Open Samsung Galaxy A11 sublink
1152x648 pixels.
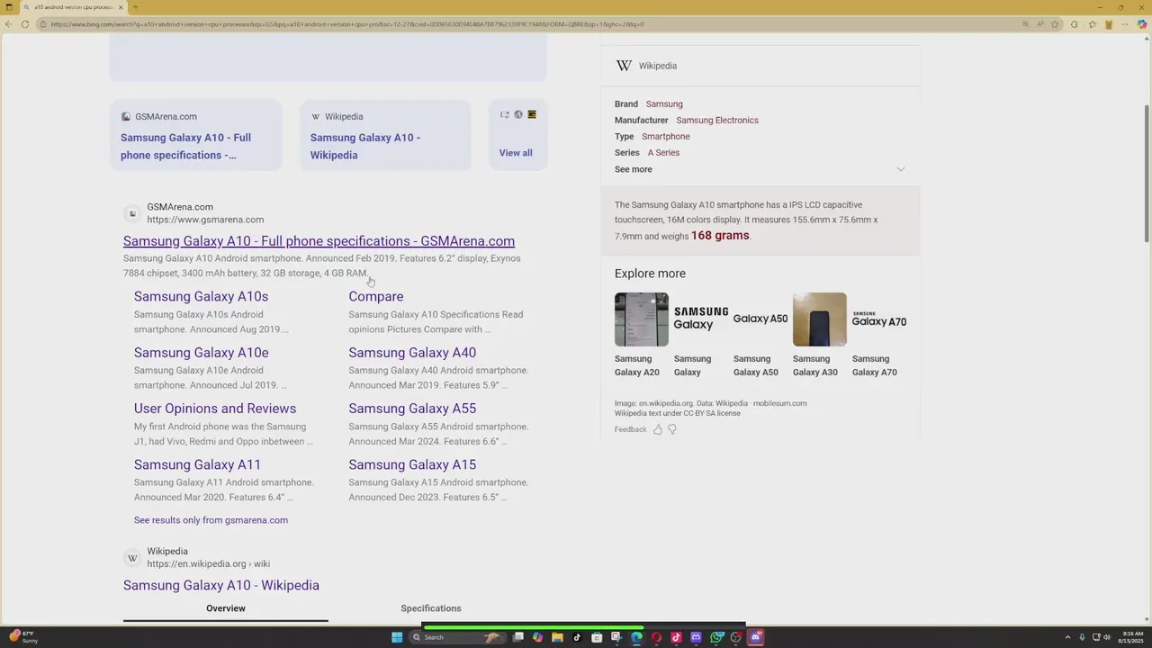197,464
